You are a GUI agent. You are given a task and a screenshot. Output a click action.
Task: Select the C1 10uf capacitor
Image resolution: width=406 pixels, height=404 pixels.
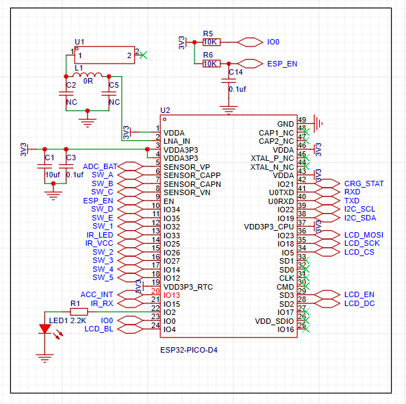pos(45,166)
